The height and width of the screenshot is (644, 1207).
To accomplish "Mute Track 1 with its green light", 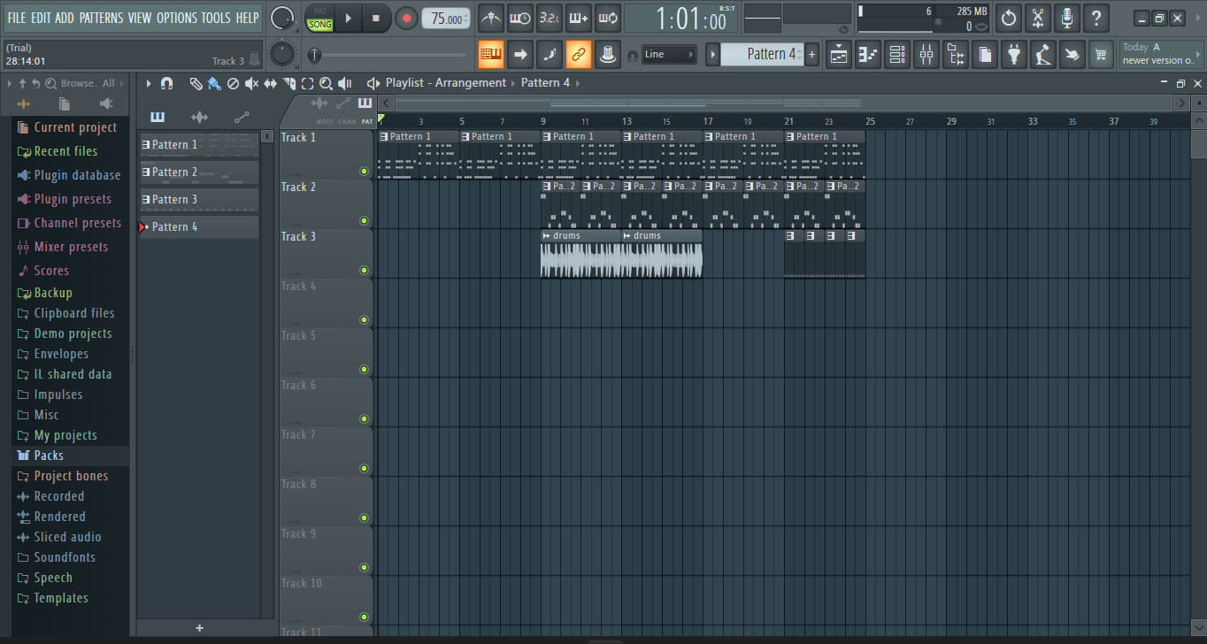I will coord(364,171).
